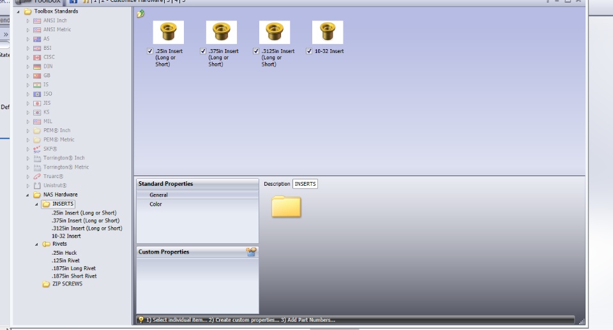Select .1875in Long Rivet in tree
The height and width of the screenshot is (330, 613).
(73, 268)
